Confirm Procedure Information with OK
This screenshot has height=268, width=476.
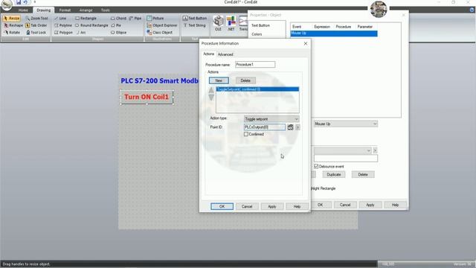pos(222,206)
